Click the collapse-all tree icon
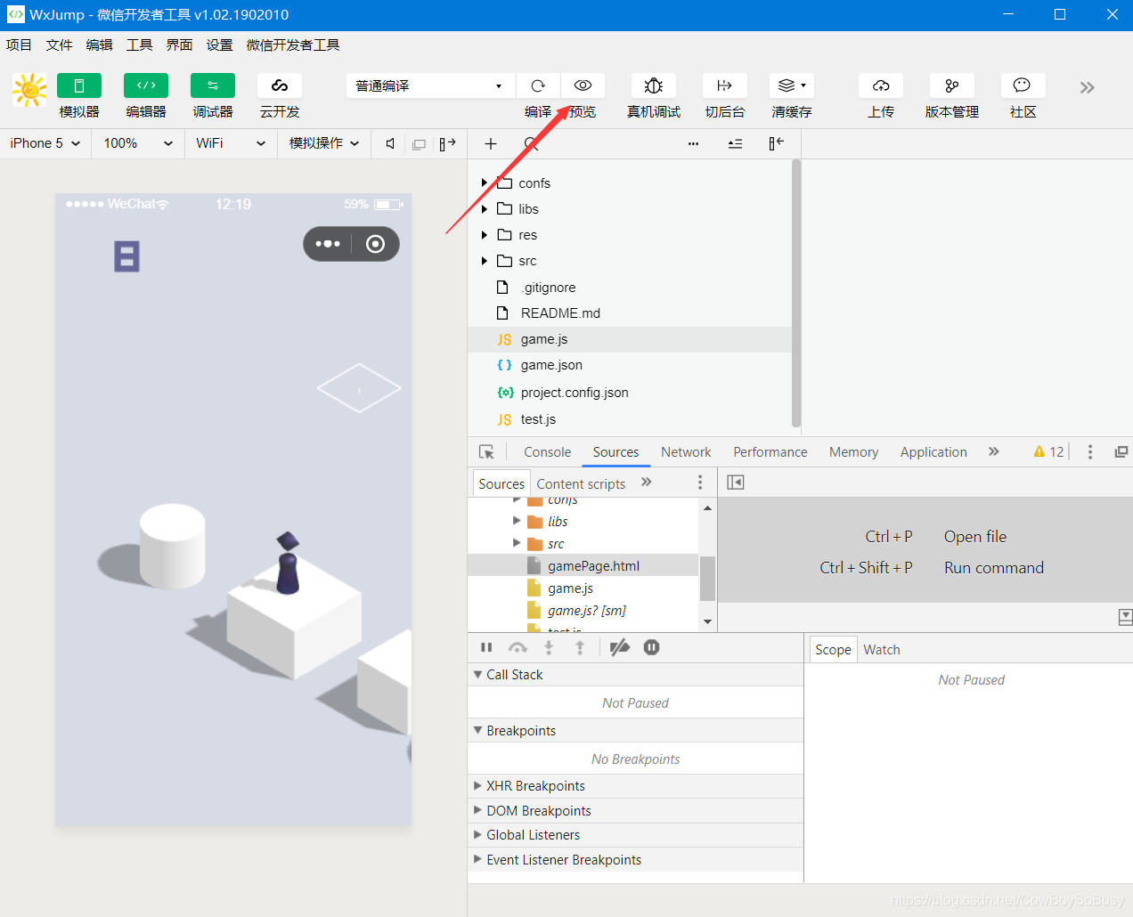The image size is (1133, 917). tap(735, 143)
